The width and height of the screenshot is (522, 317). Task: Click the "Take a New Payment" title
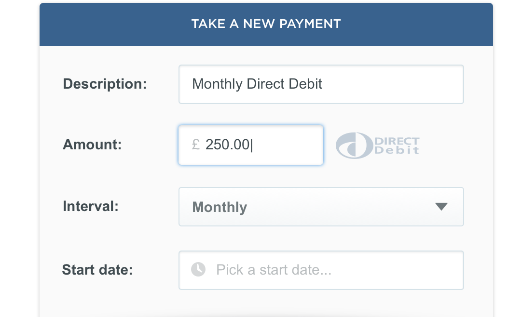pyautogui.click(x=266, y=24)
